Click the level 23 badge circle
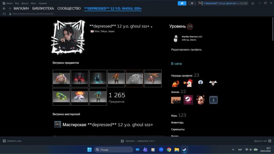274x154 pixels. (x=190, y=27)
